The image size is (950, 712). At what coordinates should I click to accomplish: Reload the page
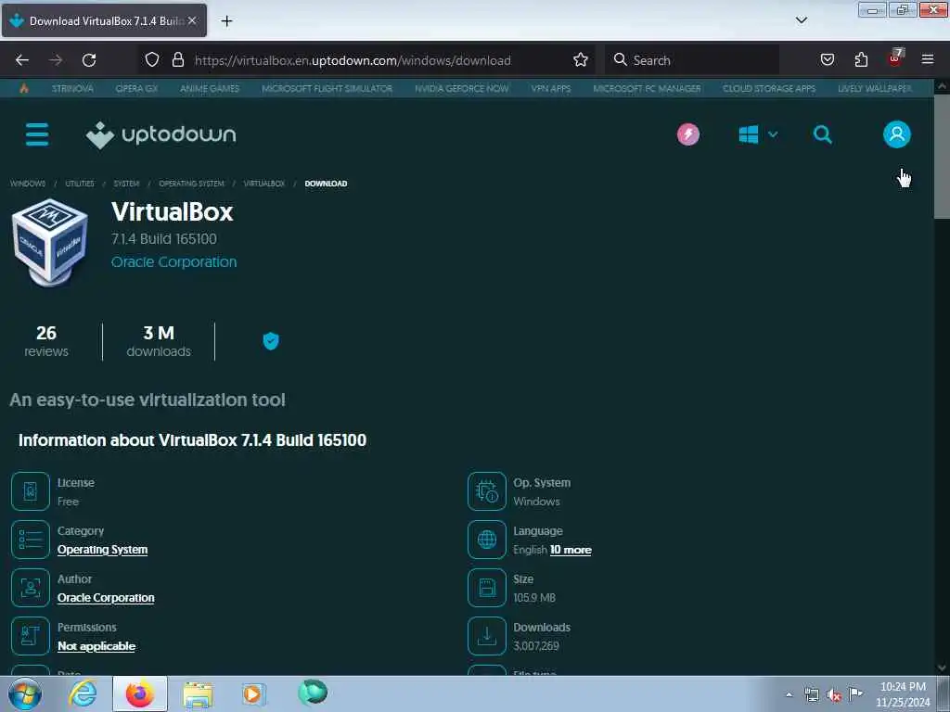[89, 60]
